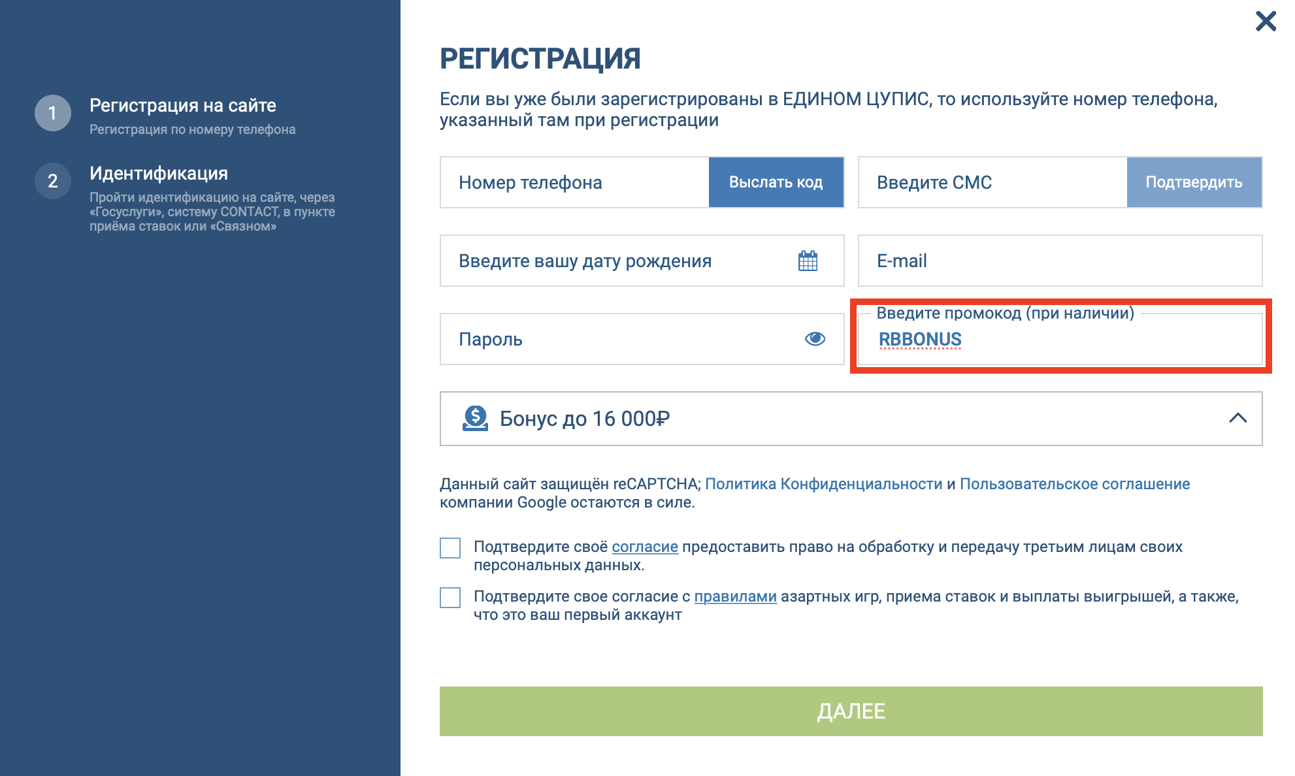
Task: Close the registration dialog with the X
Action: (1266, 21)
